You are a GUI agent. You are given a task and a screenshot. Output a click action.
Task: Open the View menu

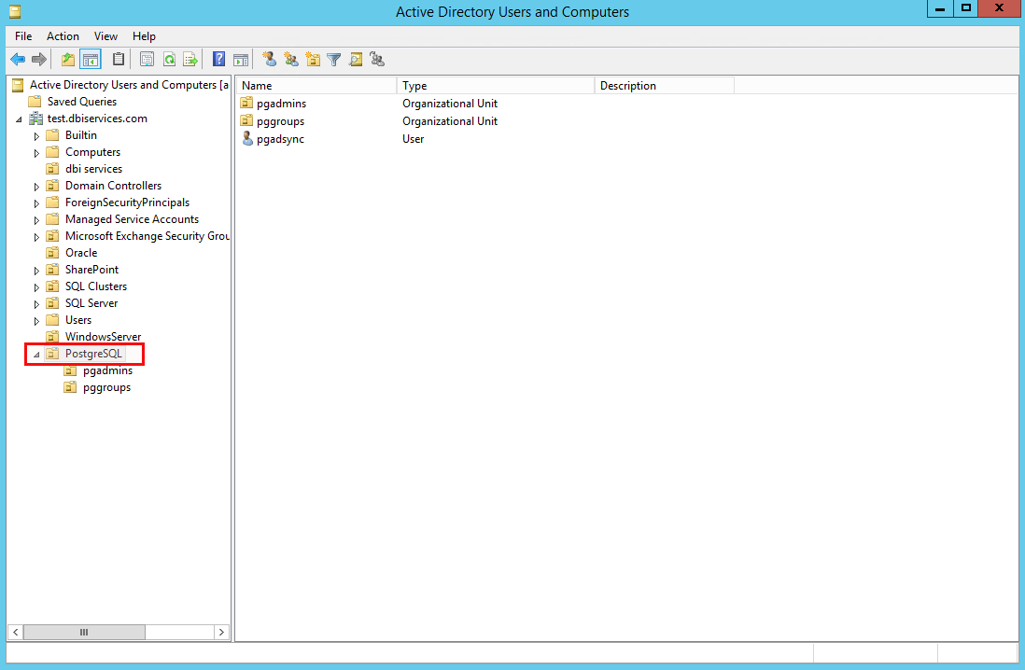[x=105, y=36]
